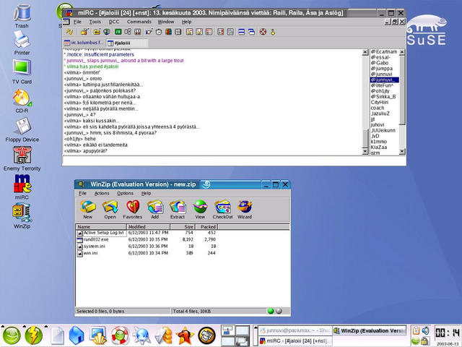Open mIRC Options from the toolbar
Viewport: 462px width, 347px height.
pyautogui.click(x=84, y=32)
